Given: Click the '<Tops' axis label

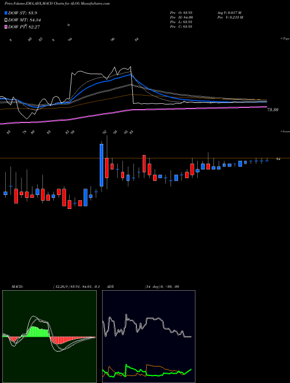Looking at the screenshot, I should click(285, 39).
